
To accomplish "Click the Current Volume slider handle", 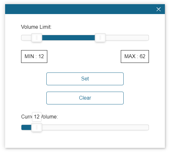I will 37,127.
